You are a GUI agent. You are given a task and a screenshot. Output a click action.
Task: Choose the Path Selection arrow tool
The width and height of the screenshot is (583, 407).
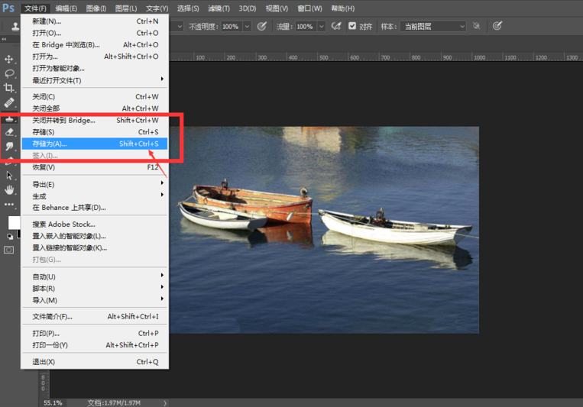pyautogui.click(x=9, y=176)
